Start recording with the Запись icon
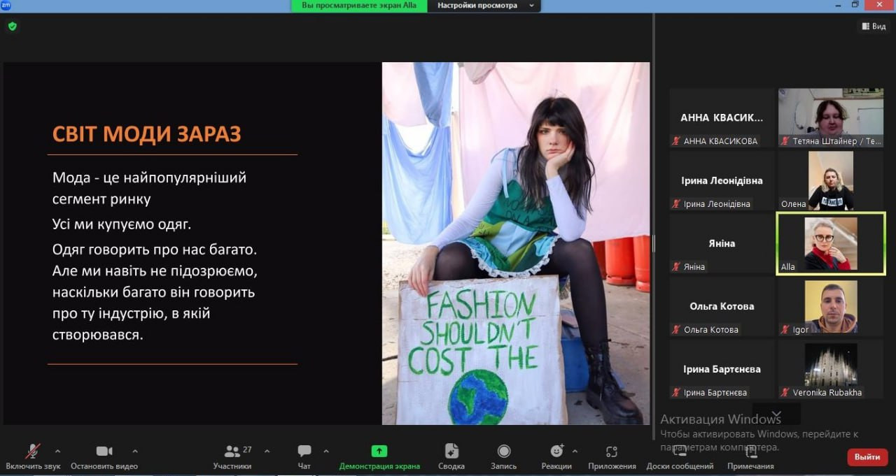The image size is (896, 476). [x=503, y=452]
